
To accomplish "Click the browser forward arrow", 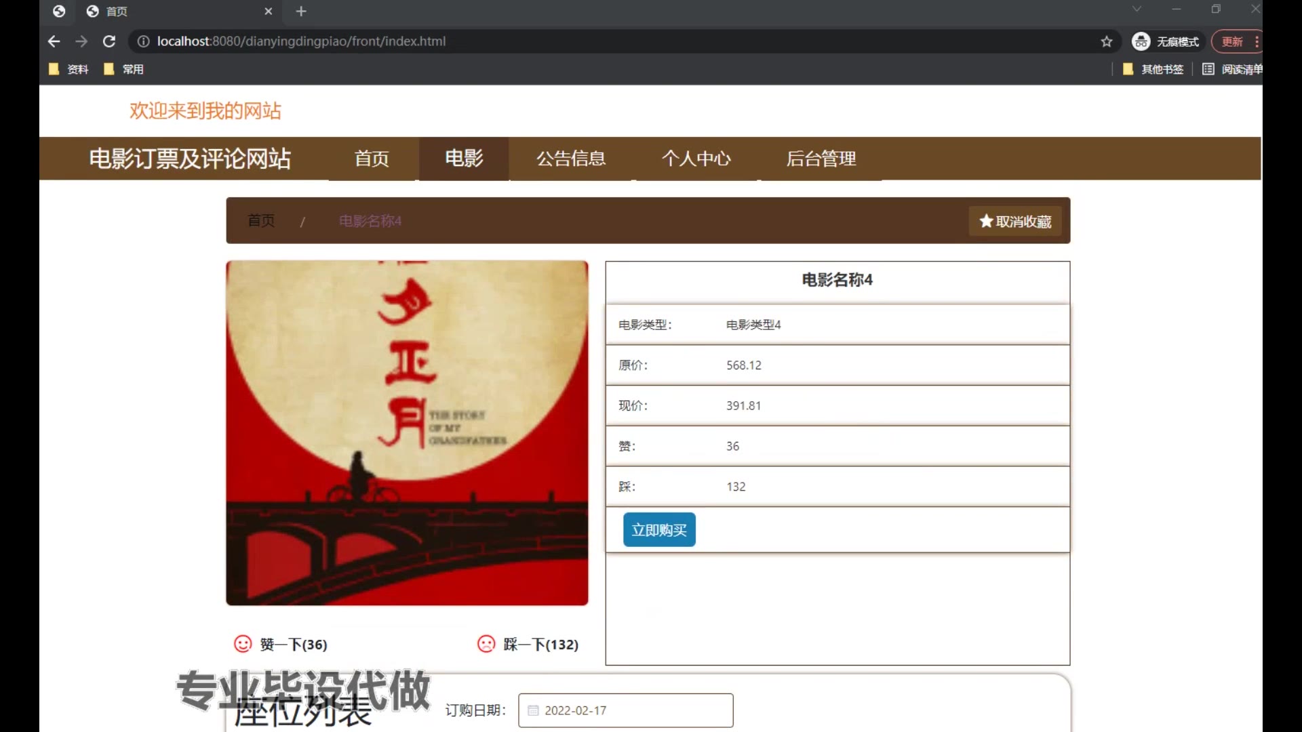I will click(x=81, y=41).
